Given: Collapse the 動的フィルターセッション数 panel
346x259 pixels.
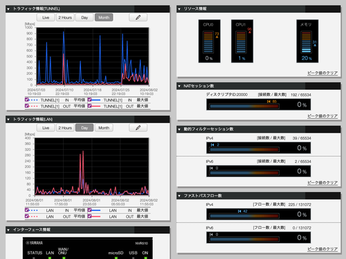Looking at the screenshot, I should coord(179,129).
